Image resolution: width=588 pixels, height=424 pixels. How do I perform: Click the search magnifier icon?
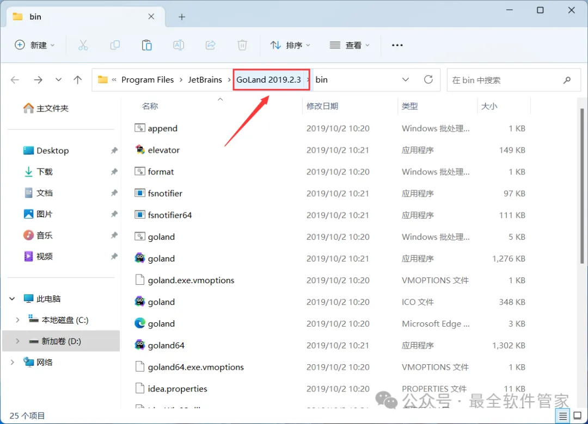click(567, 80)
